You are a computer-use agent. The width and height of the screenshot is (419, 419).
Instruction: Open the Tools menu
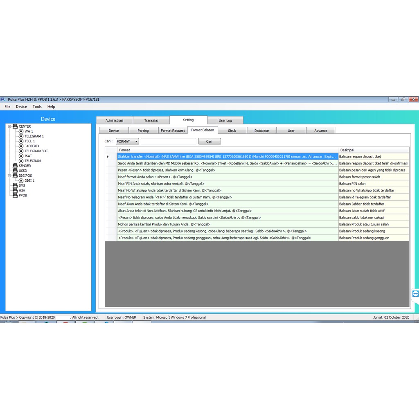[x=37, y=106]
